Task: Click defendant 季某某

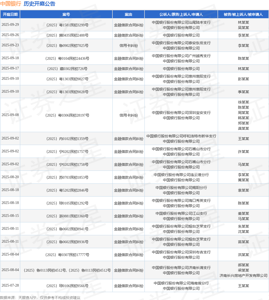Action: [x=244, y=92]
